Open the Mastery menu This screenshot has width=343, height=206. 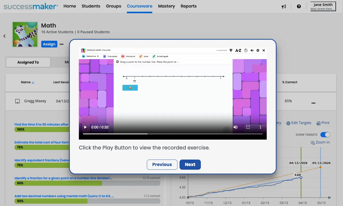167,6
